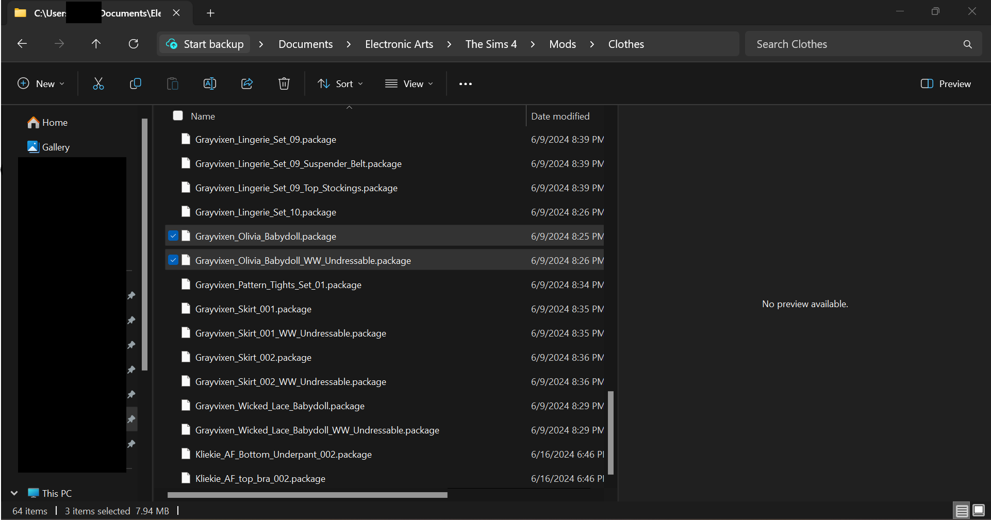991x520 pixels.
Task: Click file icon of Grayvixen_Lingerie_Set_09.package
Action: pyautogui.click(x=186, y=139)
